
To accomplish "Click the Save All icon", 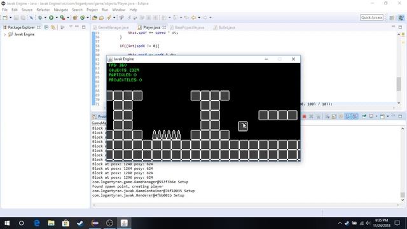I will tap(23, 18).
